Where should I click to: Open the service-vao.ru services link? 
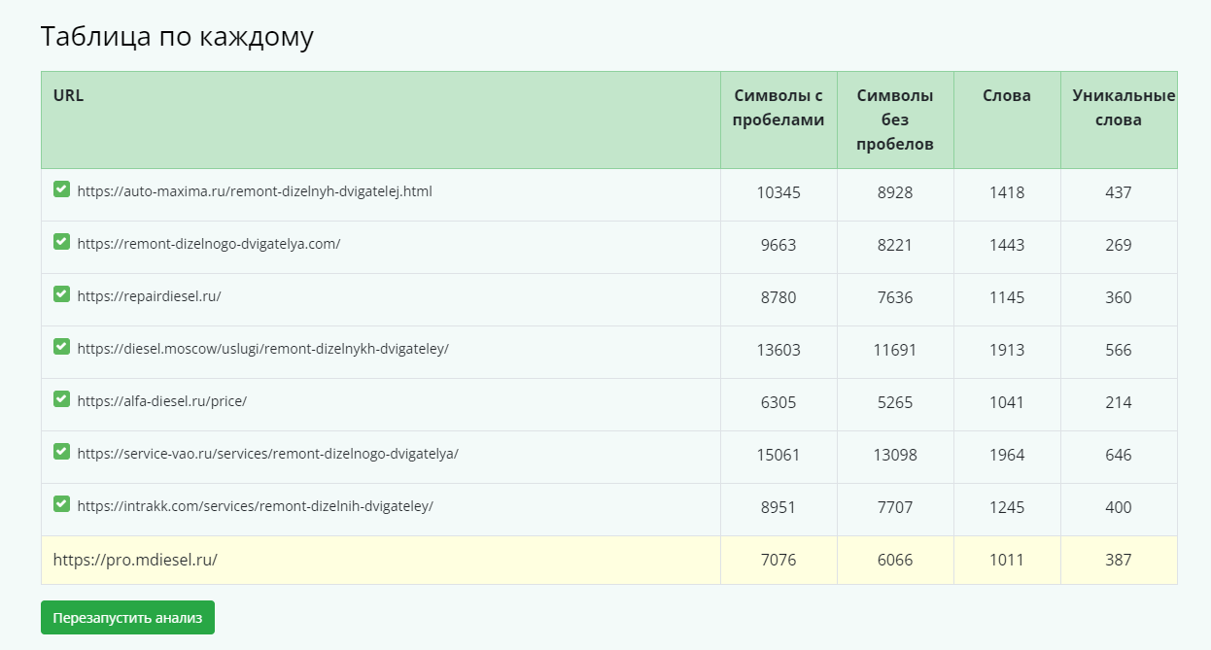coord(268,454)
